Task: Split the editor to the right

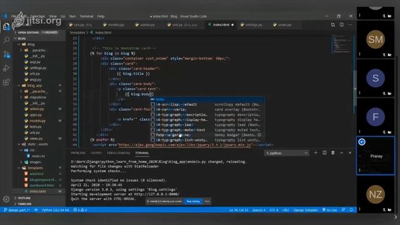Action: (342, 25)
